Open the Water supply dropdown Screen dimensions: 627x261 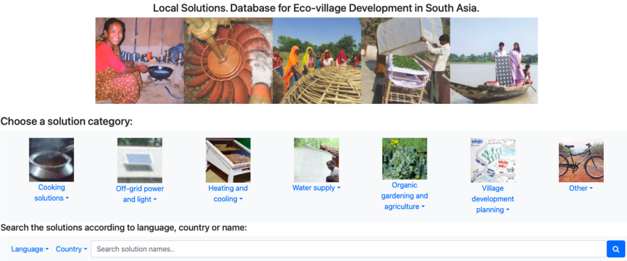317,188
